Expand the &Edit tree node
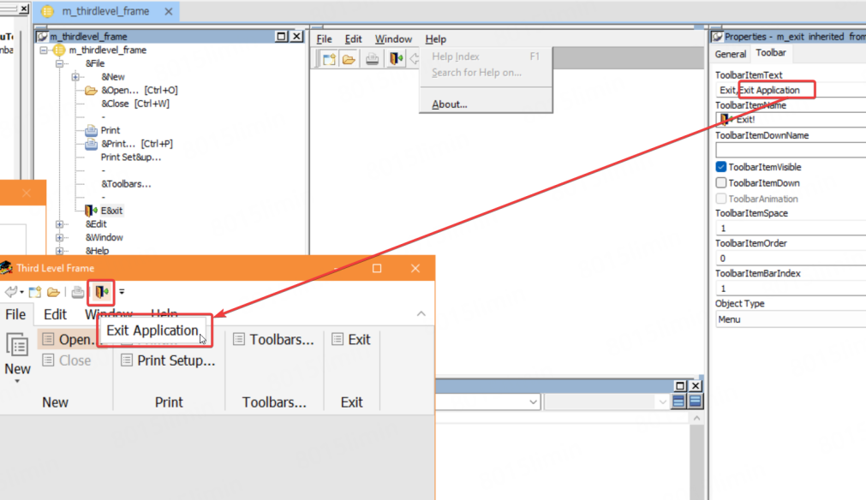 [60, 224]
